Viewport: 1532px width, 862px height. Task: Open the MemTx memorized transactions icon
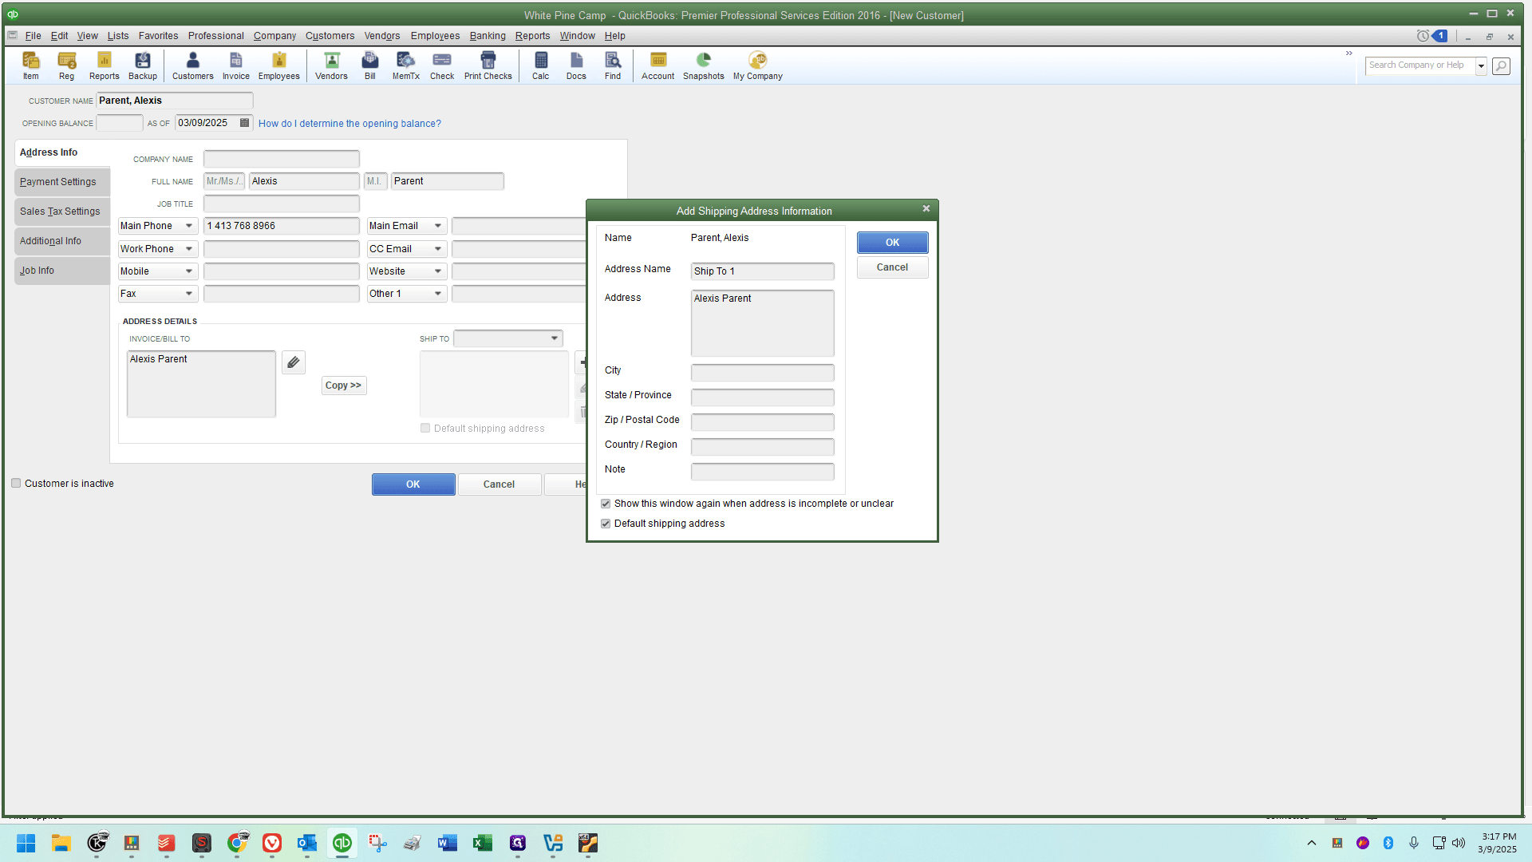pos(405,65)
